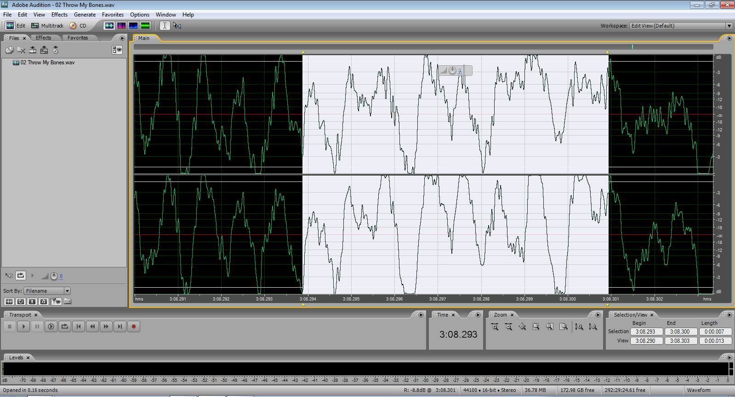Open the Workspace dropdown

point(729,26)
